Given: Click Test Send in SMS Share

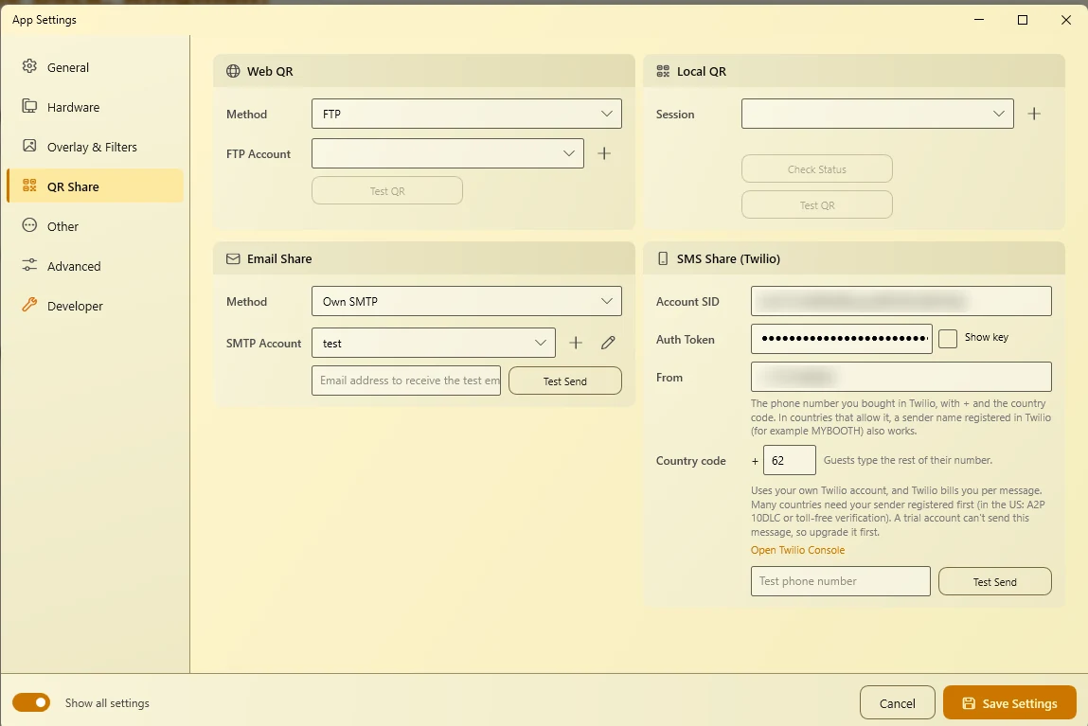Looking at the screenshot, I should (x=994, y=581).
